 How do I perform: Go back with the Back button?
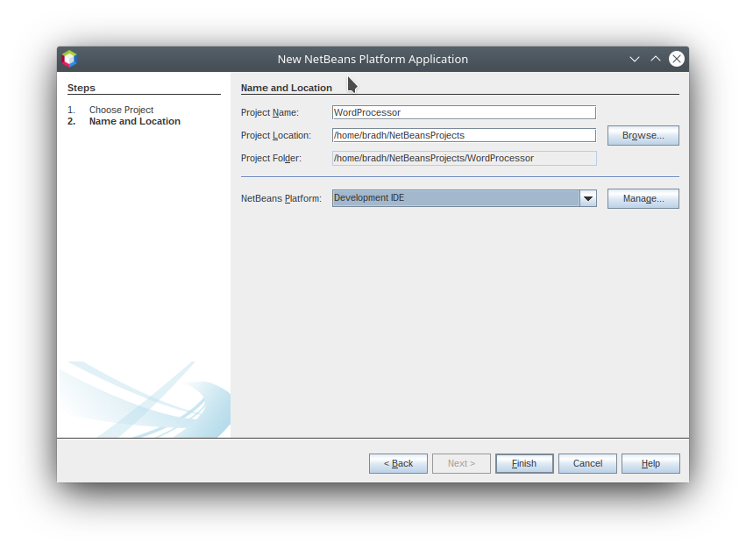point(398,463)
